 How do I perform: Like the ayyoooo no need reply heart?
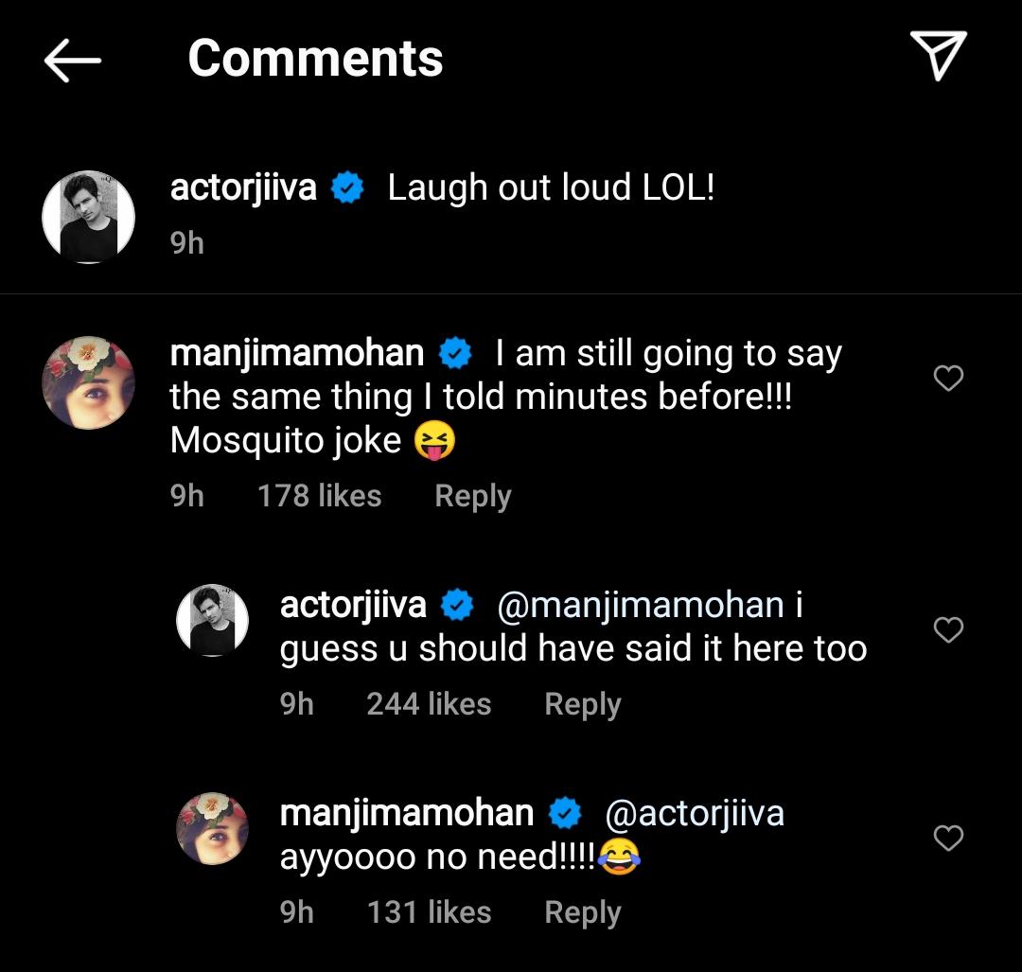pyautogui.click(x=948, y=839)
